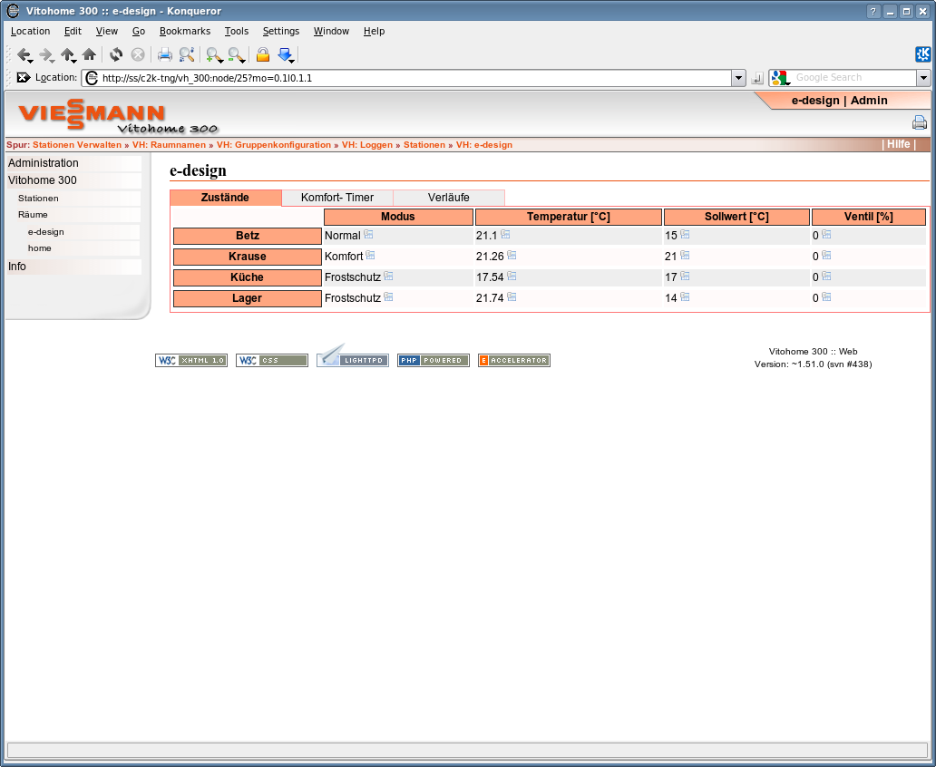
Task: Click the Print toolbar icon
Action: coord(165,55)
